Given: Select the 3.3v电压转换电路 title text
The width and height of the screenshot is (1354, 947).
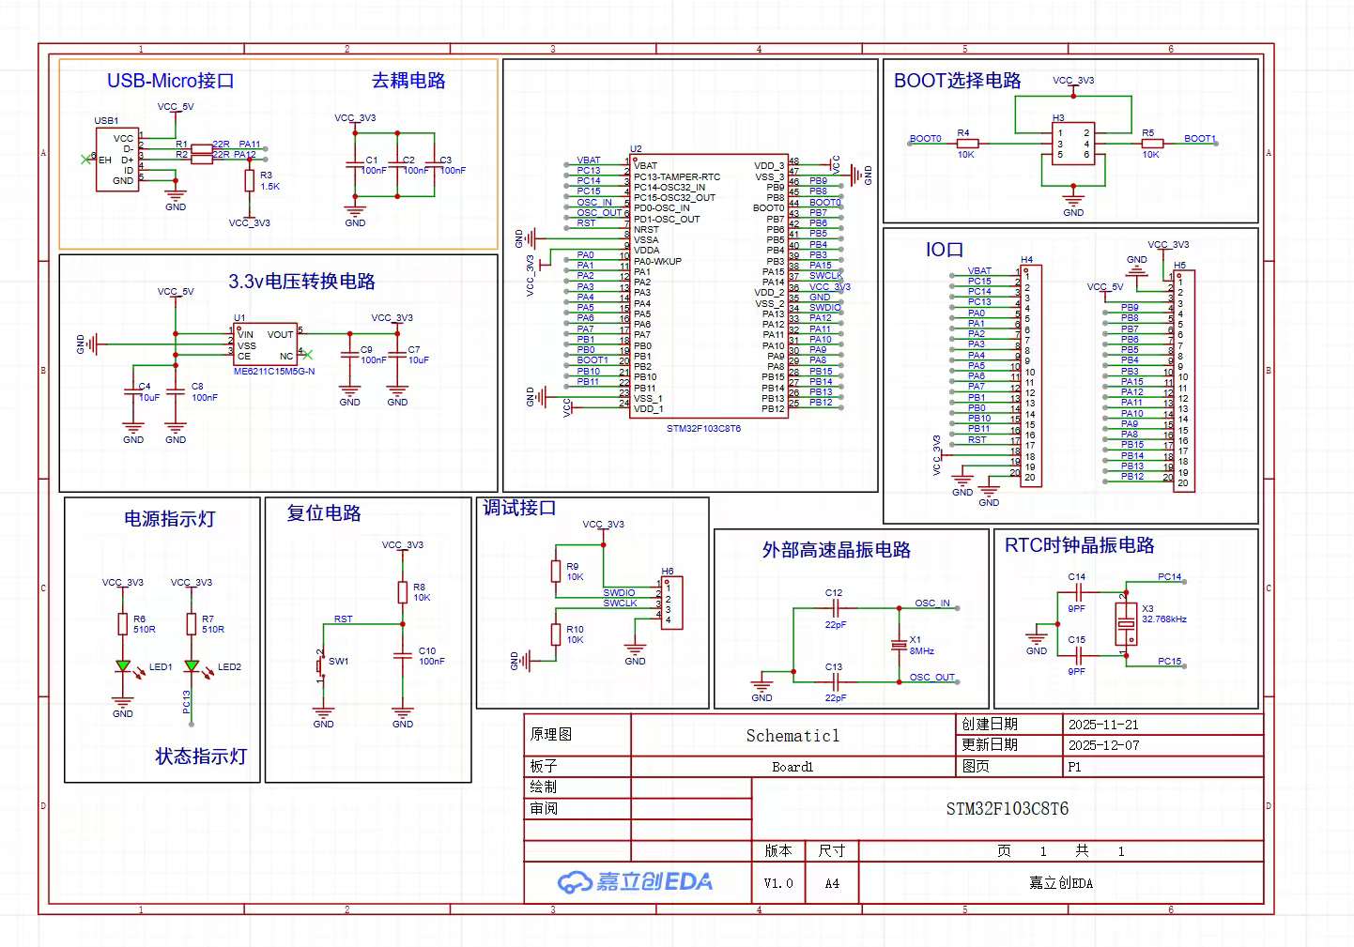Looking at the screenshot, I should [x=301, y=282].
